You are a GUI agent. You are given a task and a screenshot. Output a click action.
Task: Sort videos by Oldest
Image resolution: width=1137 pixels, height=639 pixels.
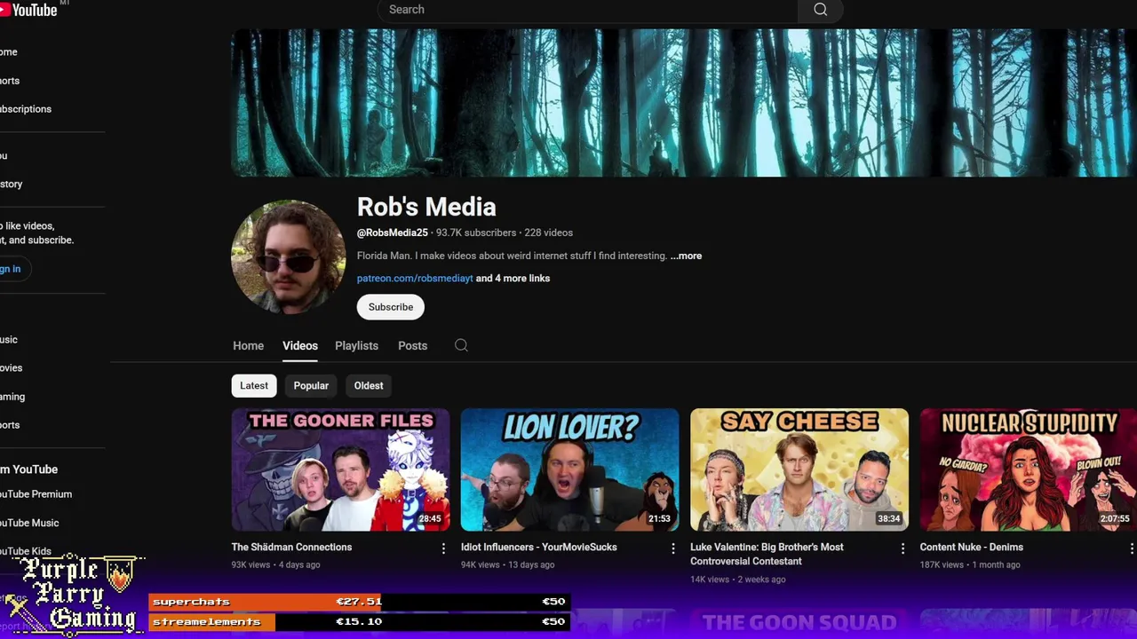click(x=369, y=385)
